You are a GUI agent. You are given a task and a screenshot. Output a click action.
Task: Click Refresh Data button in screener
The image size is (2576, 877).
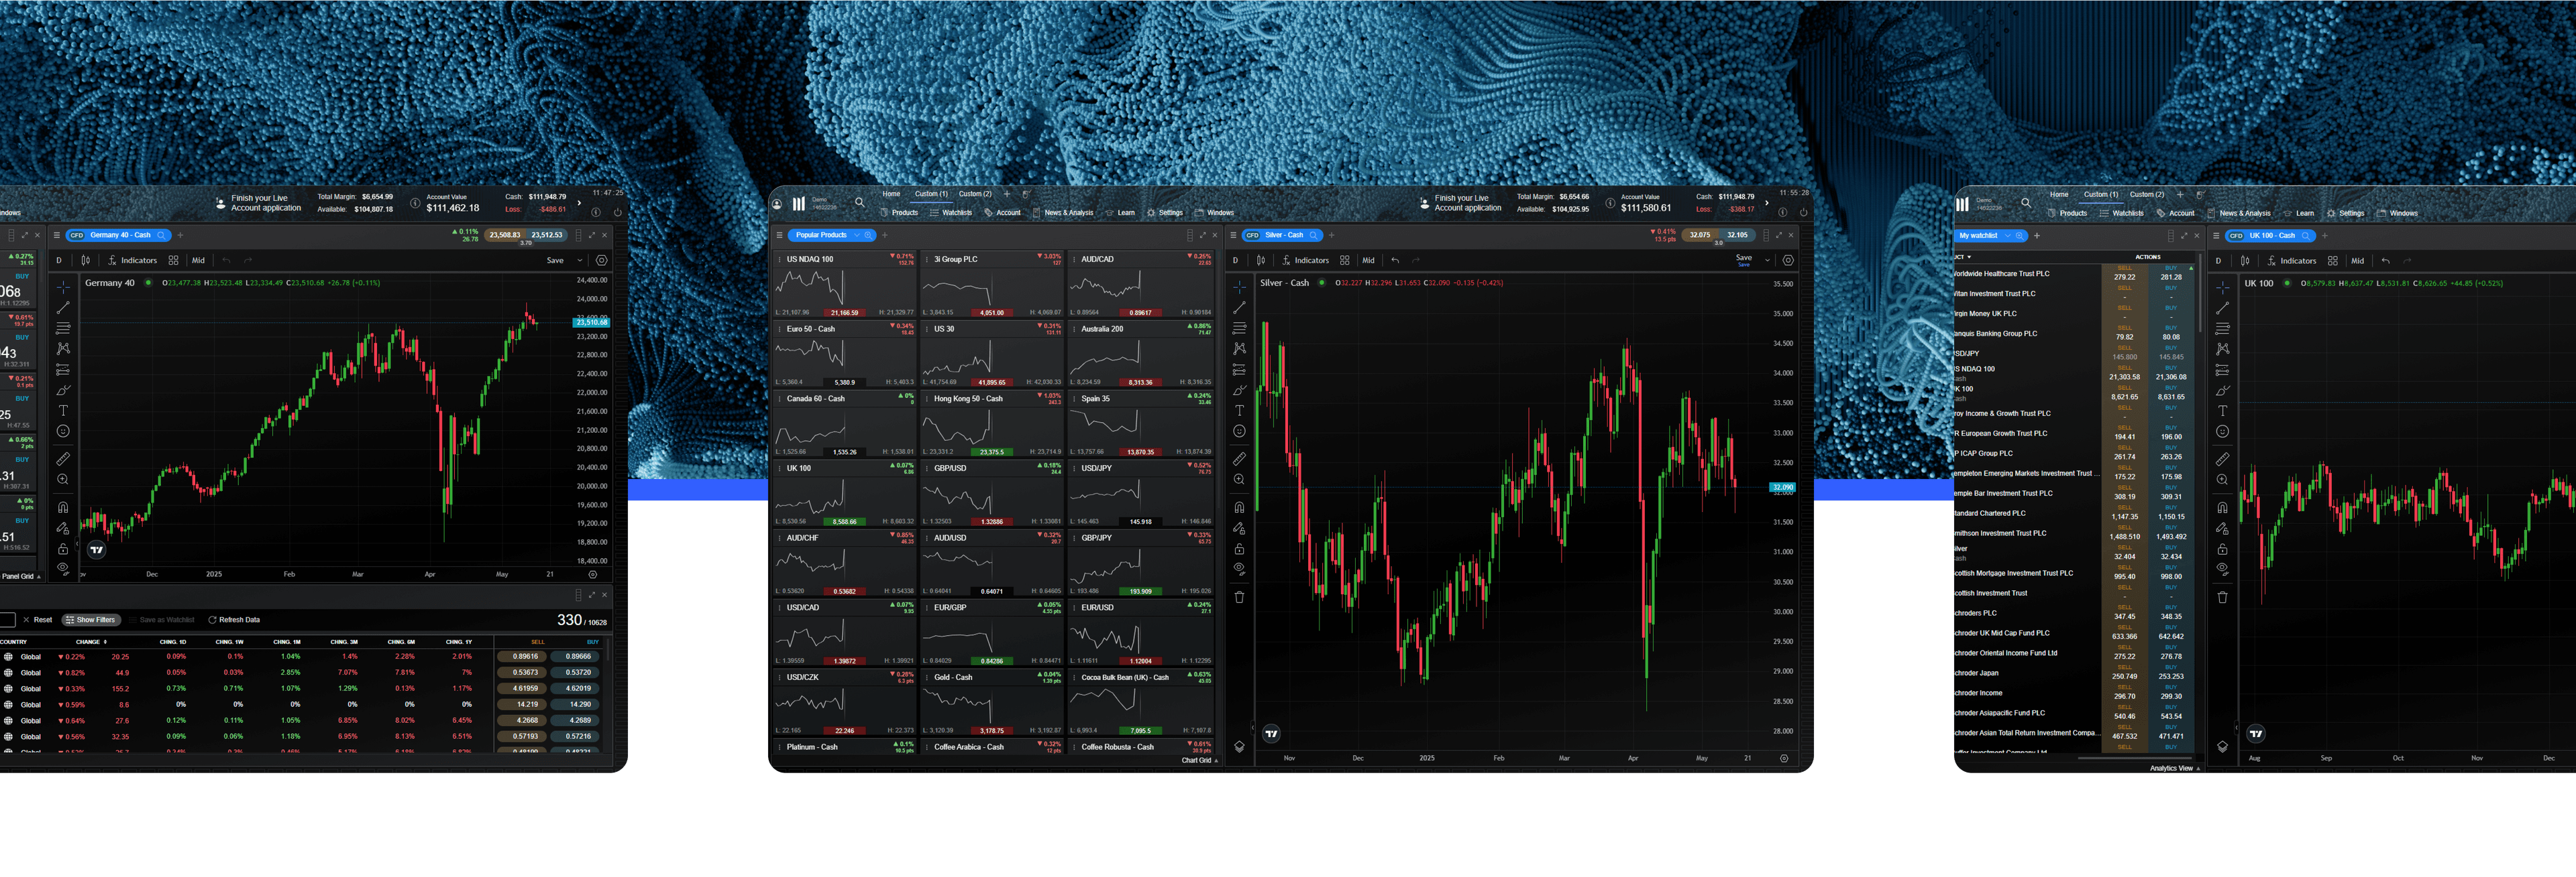[234, 620]
